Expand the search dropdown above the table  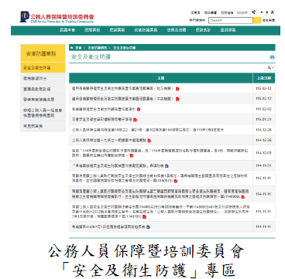point(271,68)
